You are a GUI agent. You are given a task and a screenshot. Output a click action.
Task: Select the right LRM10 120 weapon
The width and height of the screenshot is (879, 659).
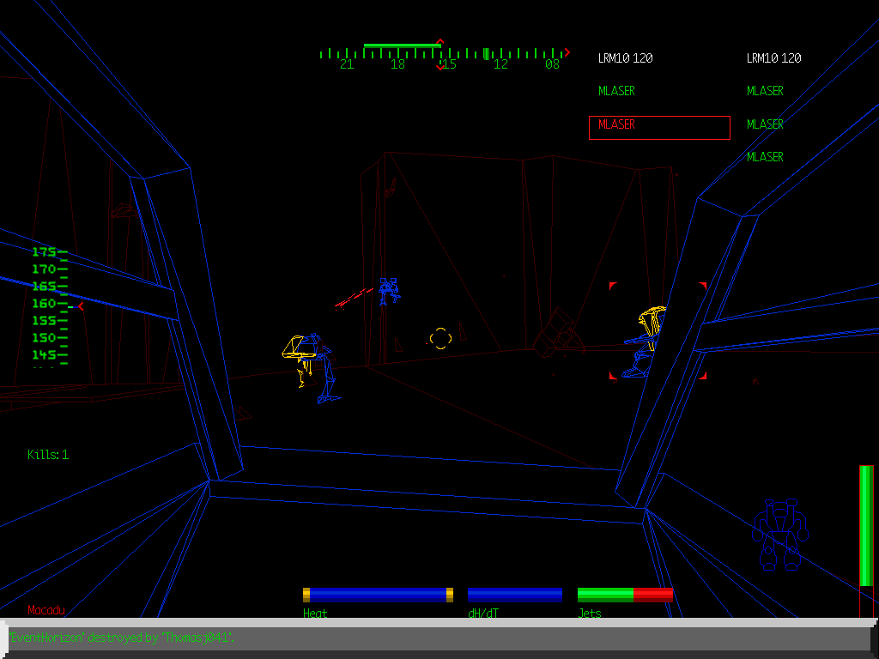(x=773, y=58)
